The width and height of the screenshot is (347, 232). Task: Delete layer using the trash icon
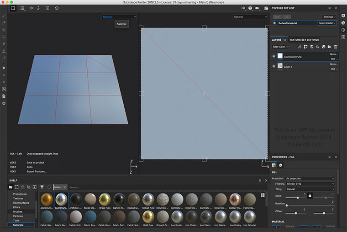coord(336,47)
